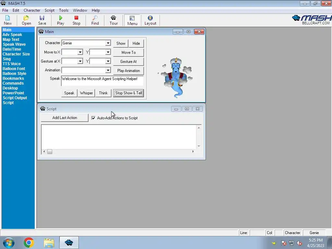Open File Explorer from the taskbar
This screenshot has width=332, height=249.
[49, 243]
